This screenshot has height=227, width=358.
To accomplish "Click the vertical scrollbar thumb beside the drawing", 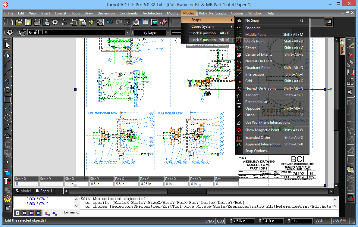I will pyautogui.click(x=336, y=120).
